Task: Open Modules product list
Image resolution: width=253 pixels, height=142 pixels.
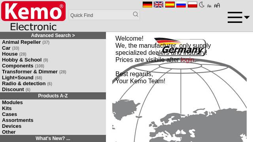Action: [12, 103]
